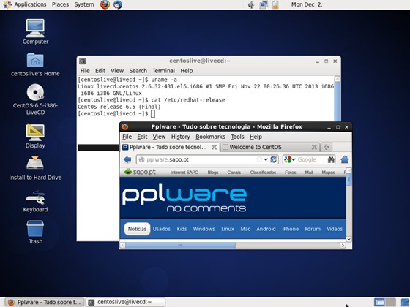The image size is (410, 307).
Task: Open the Linux section link
Action: 228,229
